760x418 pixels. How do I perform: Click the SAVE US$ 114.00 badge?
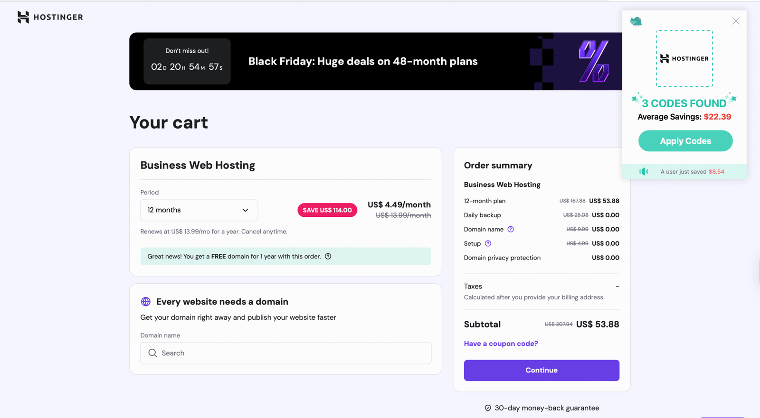tap(327, 210)
